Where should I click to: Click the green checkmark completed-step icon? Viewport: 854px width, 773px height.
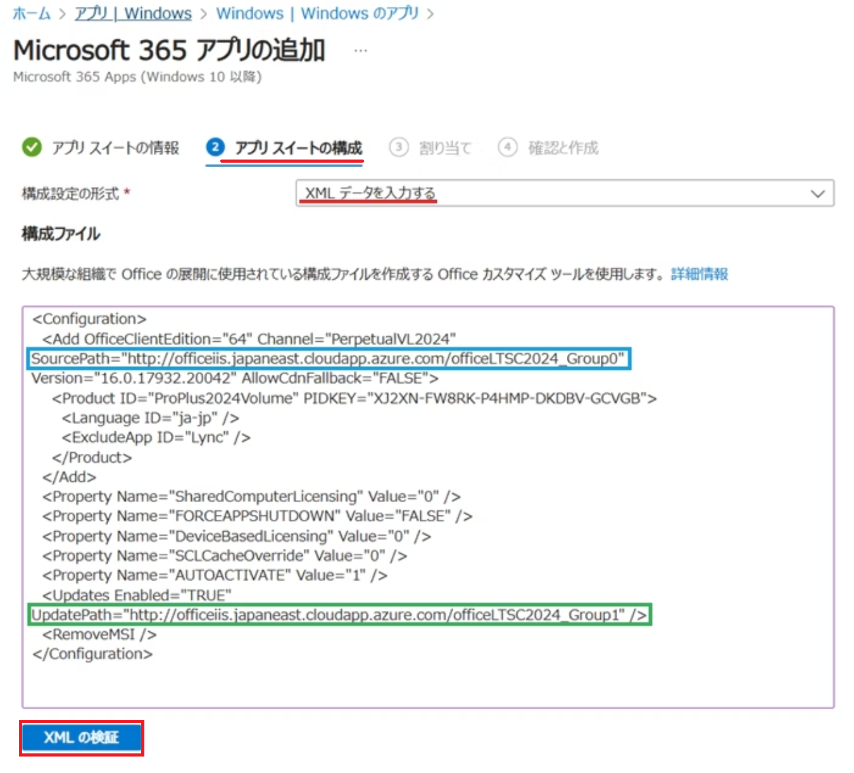pyautogui.click(x=32, y=148)
